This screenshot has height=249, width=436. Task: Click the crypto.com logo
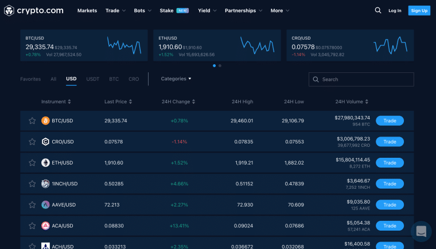pyautogui.click(x=34, y=10)
